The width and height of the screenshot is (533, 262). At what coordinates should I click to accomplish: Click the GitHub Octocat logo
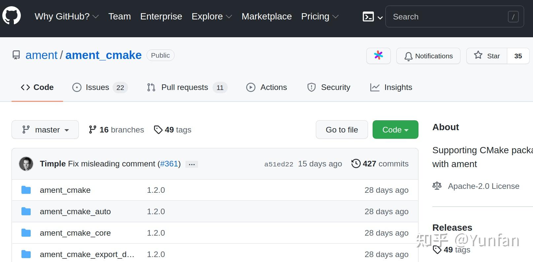[x=12, y=16]
